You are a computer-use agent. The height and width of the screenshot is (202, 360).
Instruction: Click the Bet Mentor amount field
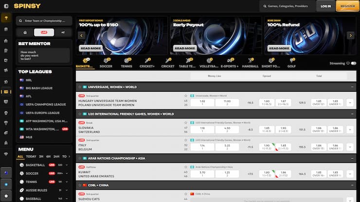44,55
